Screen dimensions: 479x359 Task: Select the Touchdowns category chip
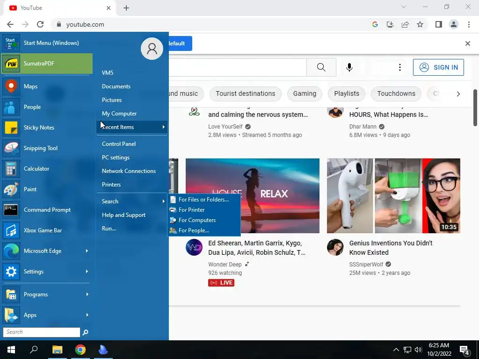point(396,93)
